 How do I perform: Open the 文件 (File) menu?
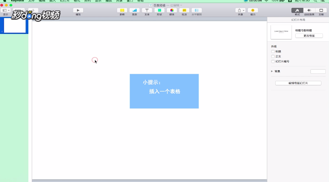[31, 1]
